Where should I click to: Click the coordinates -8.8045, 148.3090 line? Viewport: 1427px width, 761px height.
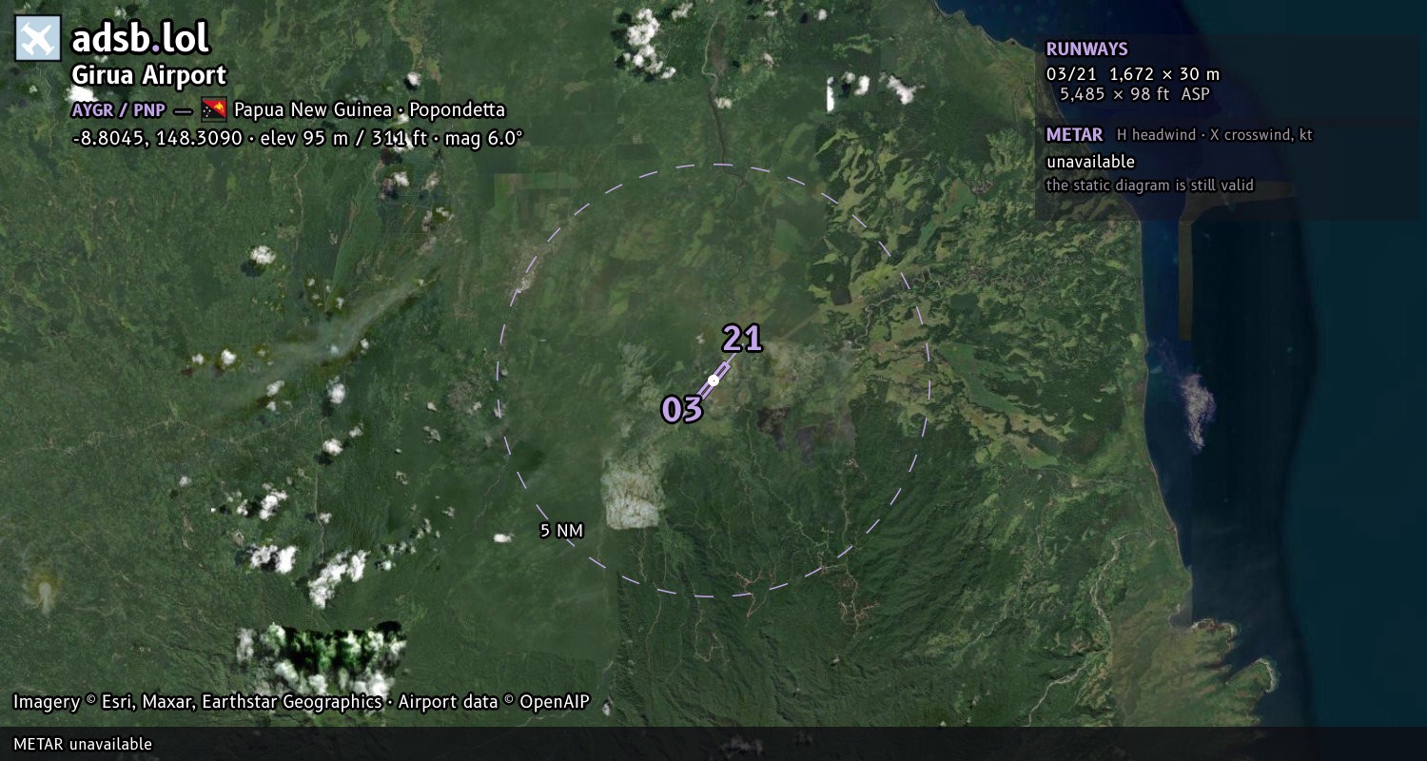[298, 138]
